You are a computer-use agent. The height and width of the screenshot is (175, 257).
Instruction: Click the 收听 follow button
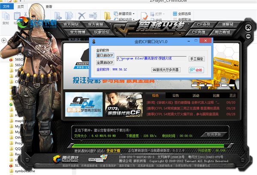coord(196,70)
